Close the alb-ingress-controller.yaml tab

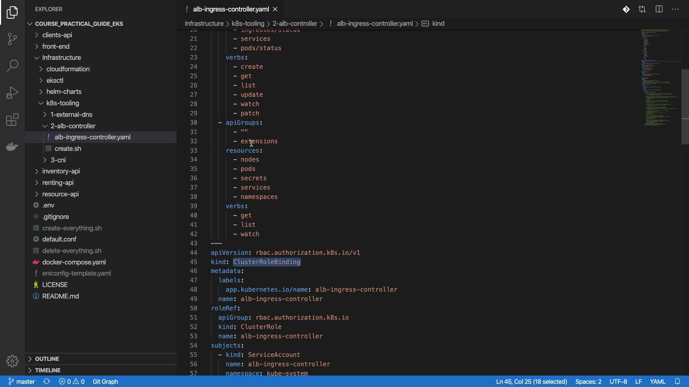[275, 9]
